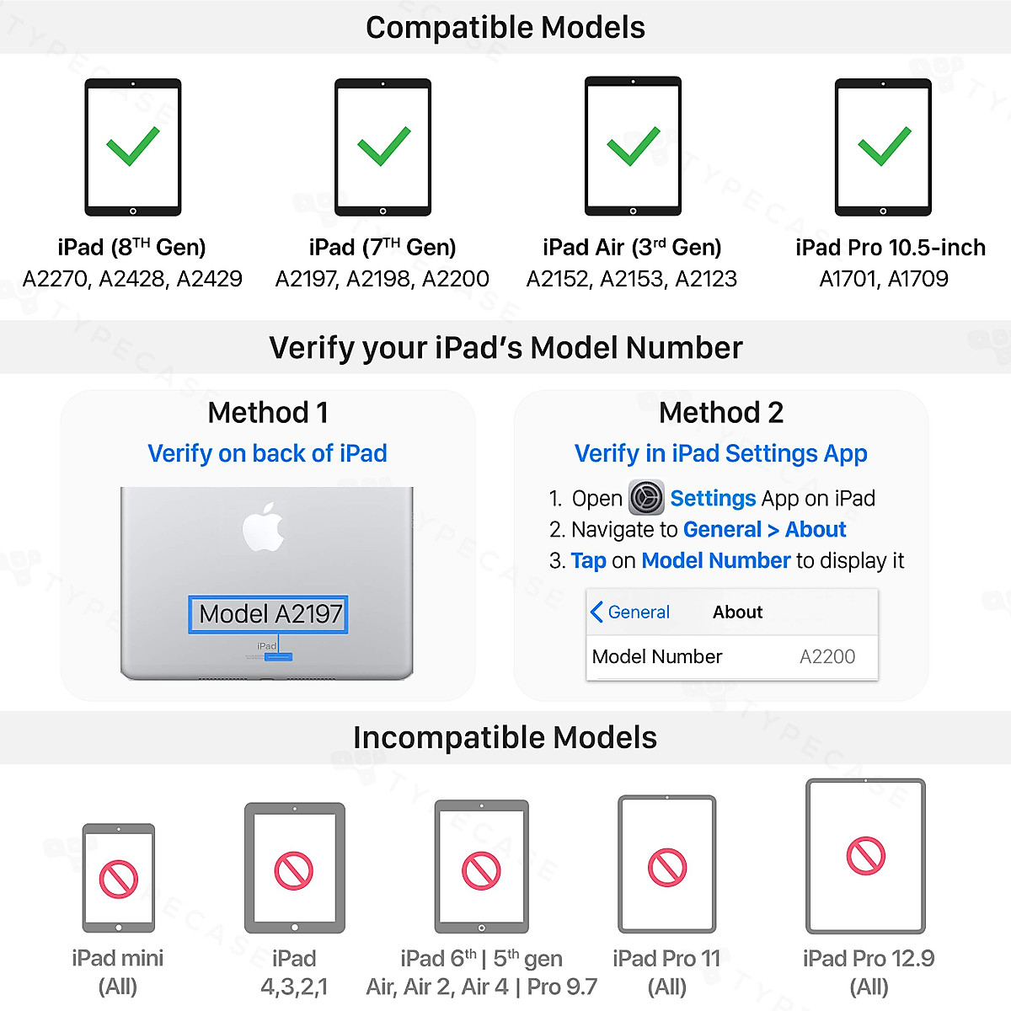Click the iPad Pro 12.9 incompatible icon

click(866, 856)
